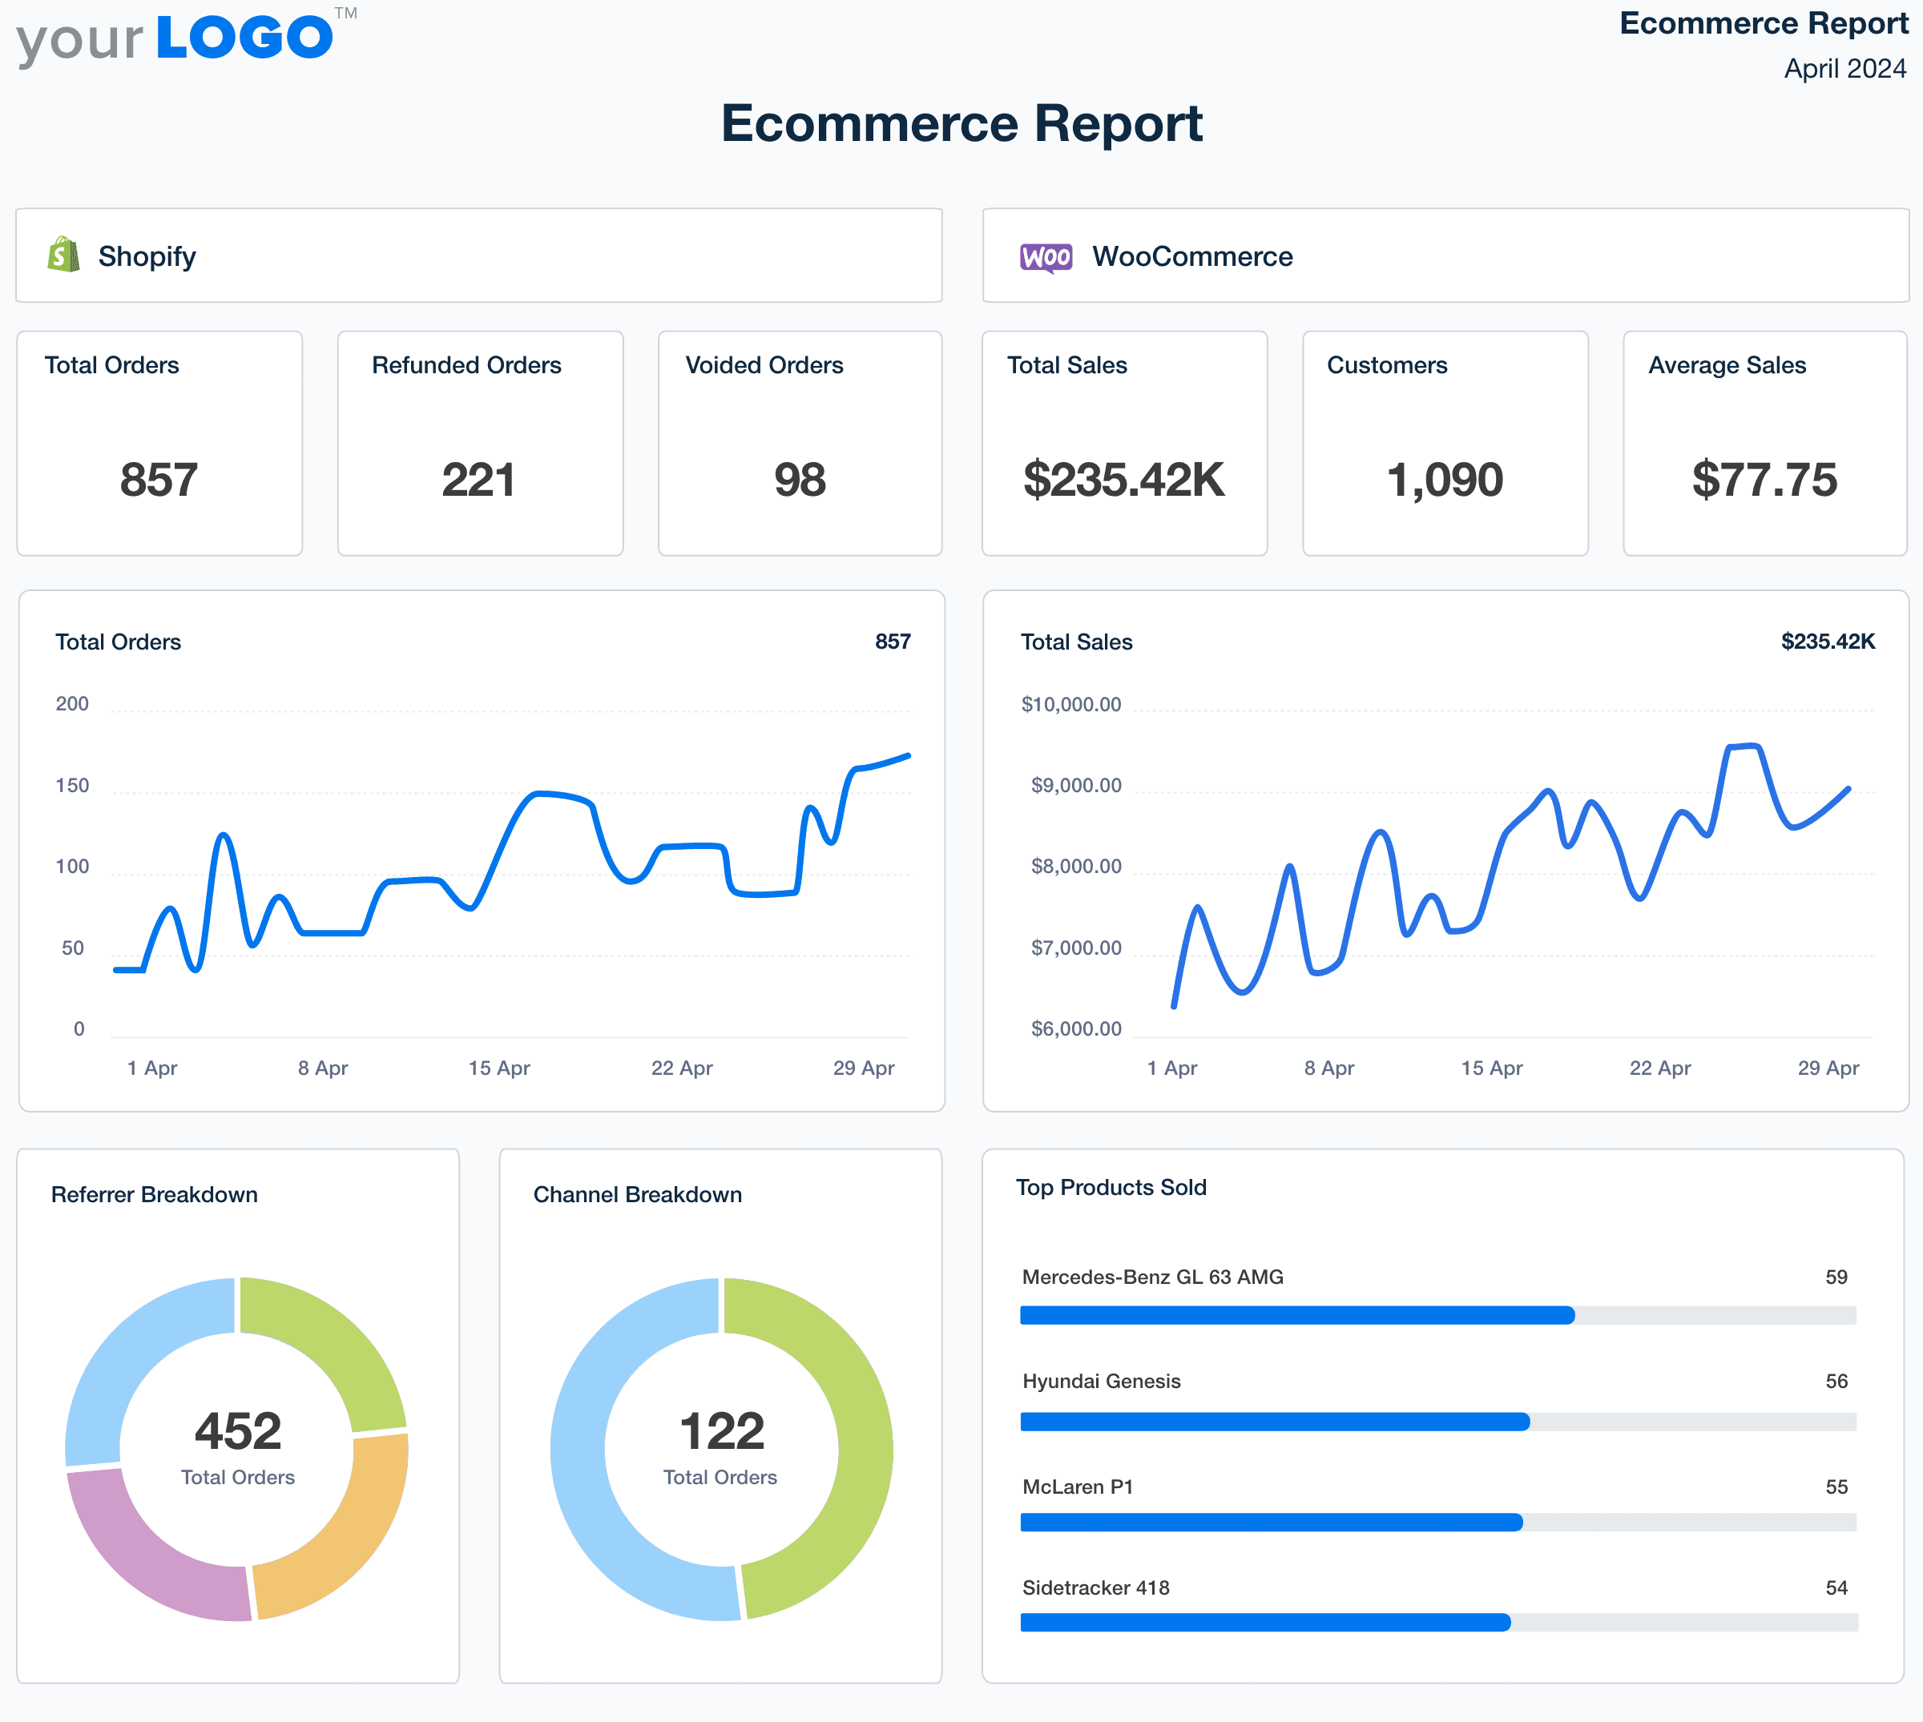Click the Hyundai Genesis product link
Viewport: 1923px width, 1722px height.
point(1101,1381)
